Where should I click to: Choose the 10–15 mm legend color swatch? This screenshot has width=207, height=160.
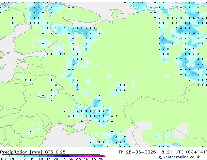tap(43, 156)
